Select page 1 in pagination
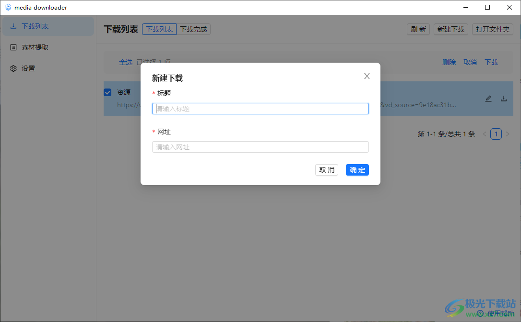Viewport: 521px width, 322px height. click(x=496, y=134)
